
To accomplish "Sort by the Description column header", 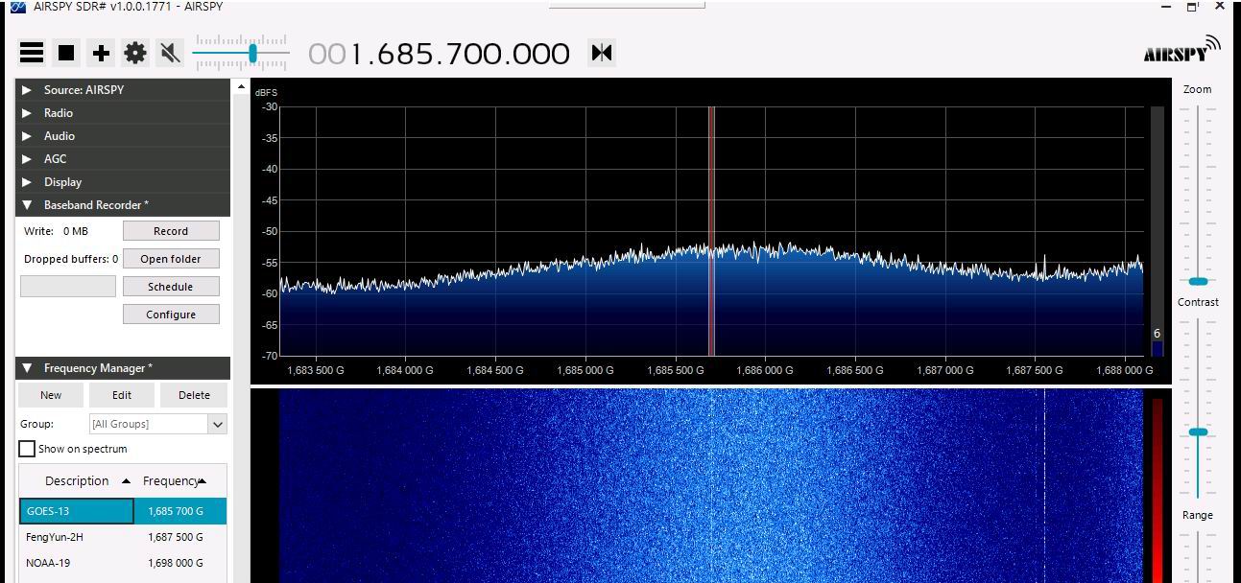I will click(x=77, y=480).
